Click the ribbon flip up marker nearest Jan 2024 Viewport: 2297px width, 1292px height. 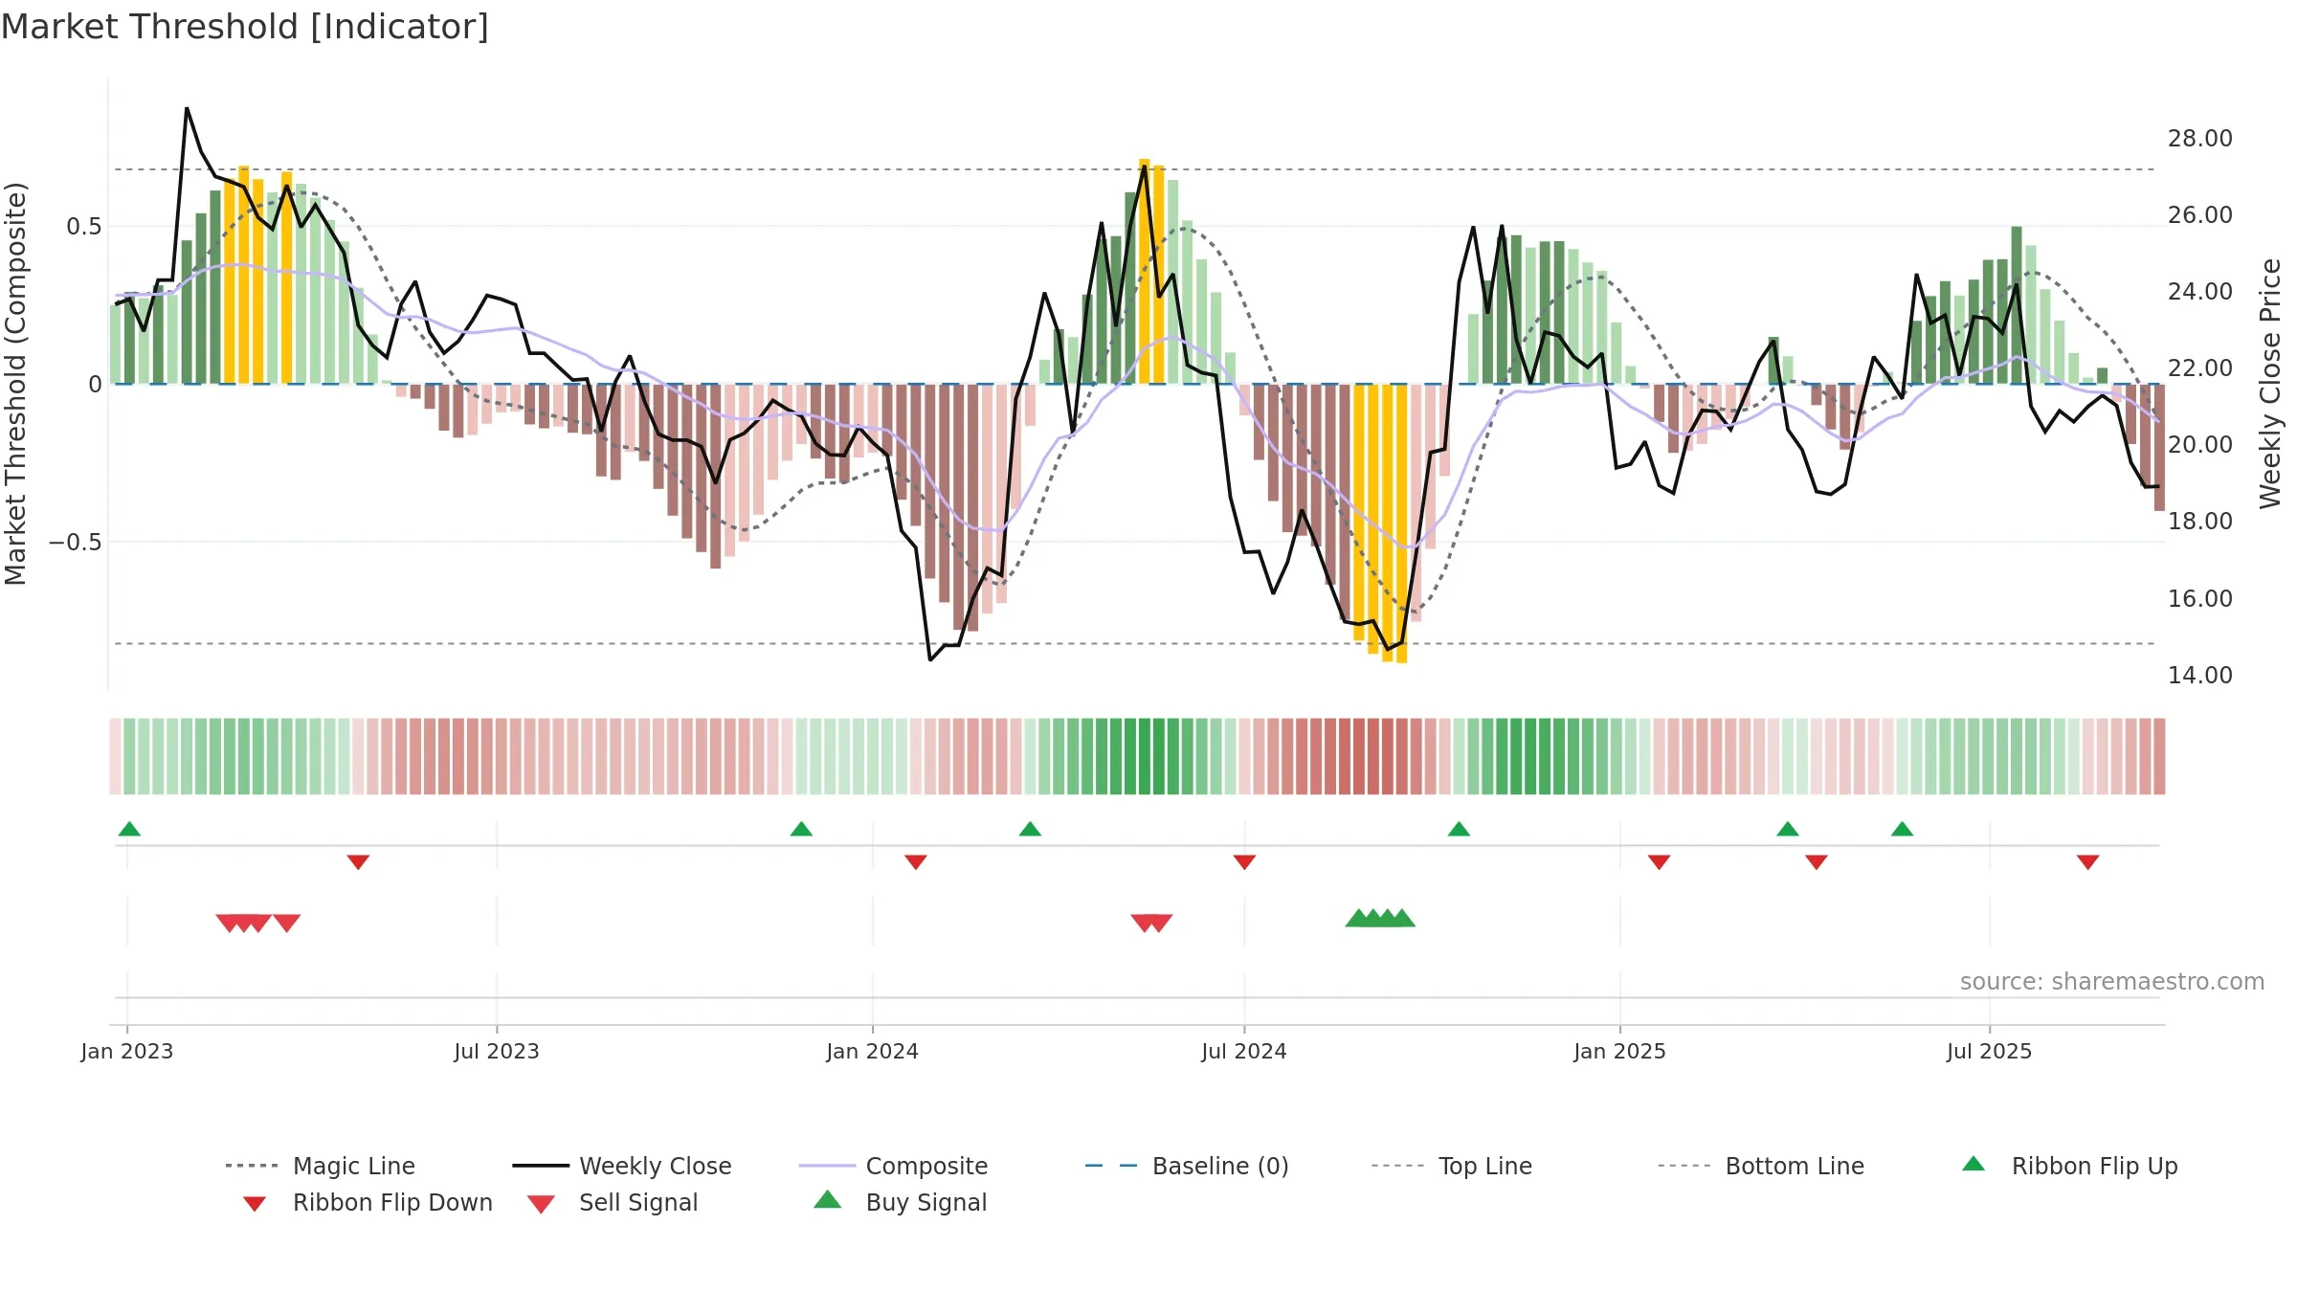coord(801,829)
